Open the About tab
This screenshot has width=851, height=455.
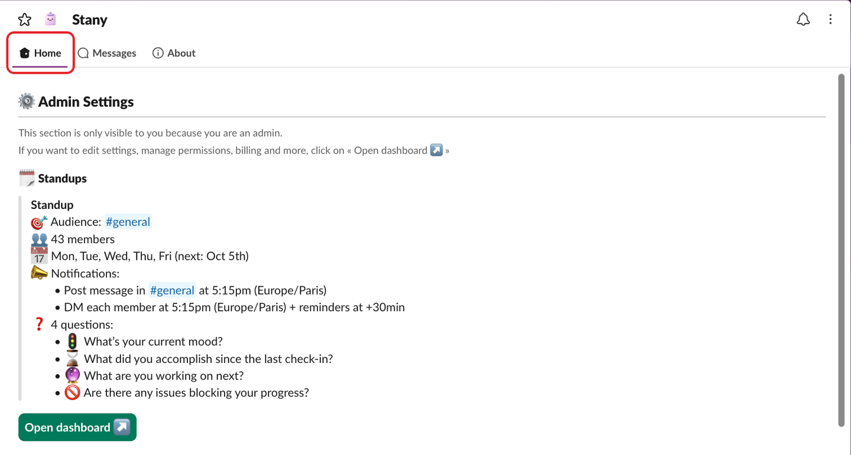(174, 53)
